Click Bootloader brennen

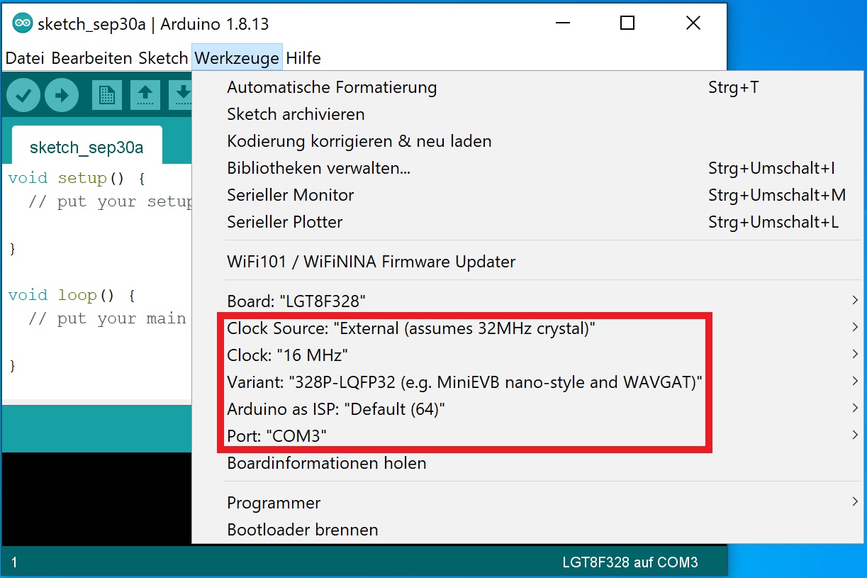pyautogui.click(x=528, y=530)
